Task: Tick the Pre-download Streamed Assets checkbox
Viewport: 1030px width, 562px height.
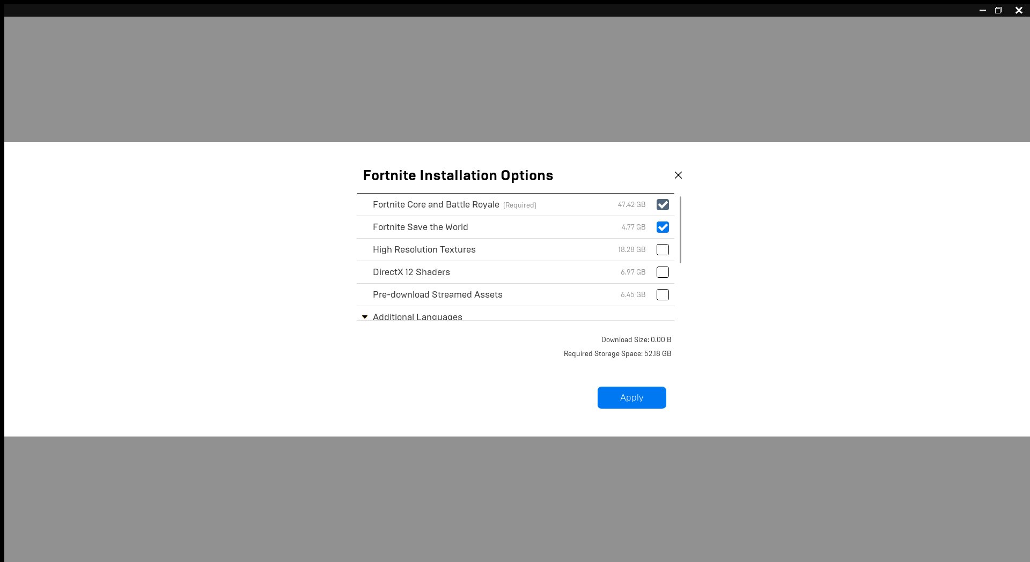Action: coord(663,295)
